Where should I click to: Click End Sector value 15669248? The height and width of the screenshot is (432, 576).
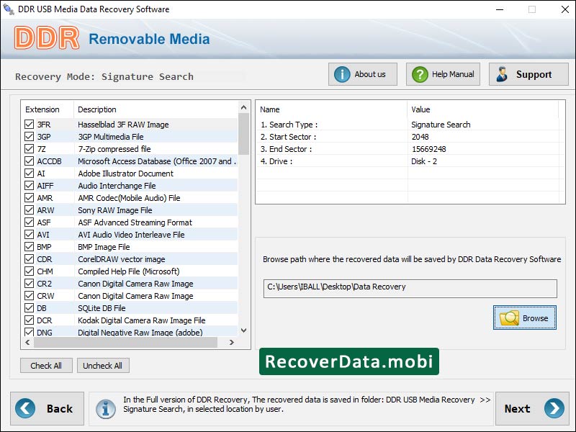428,149
